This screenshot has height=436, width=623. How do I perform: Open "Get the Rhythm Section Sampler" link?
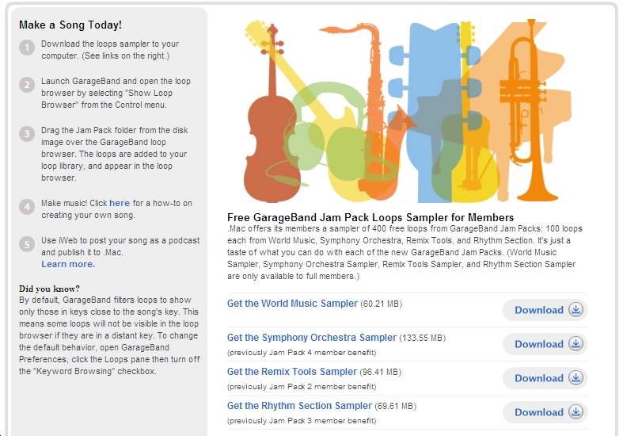click(x=299, y=406)
